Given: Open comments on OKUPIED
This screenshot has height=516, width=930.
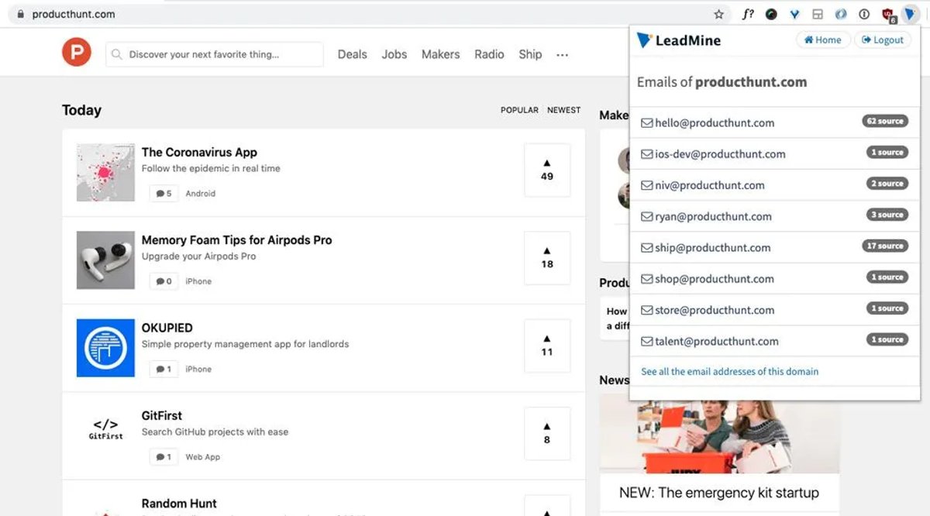Looking at the screenshot, I should (164, 369).
